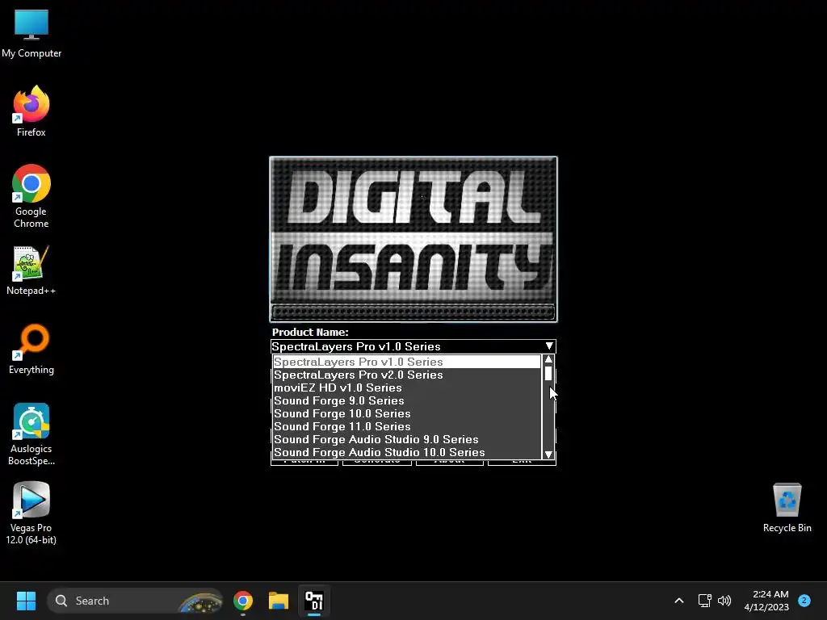Choose Sound Forge 11.0 Series
Screen dimensions: 827x620
pos(407,426)
